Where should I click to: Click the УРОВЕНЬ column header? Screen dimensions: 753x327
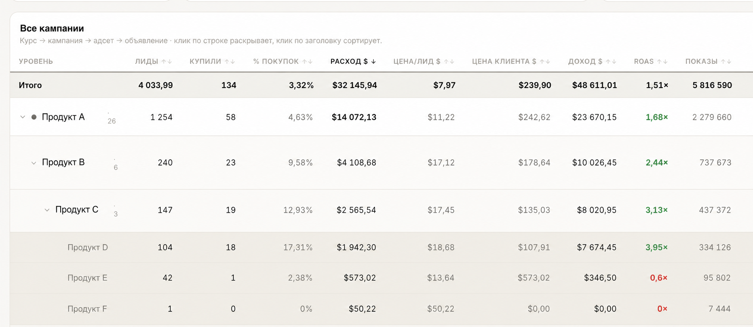click(36, 62)
